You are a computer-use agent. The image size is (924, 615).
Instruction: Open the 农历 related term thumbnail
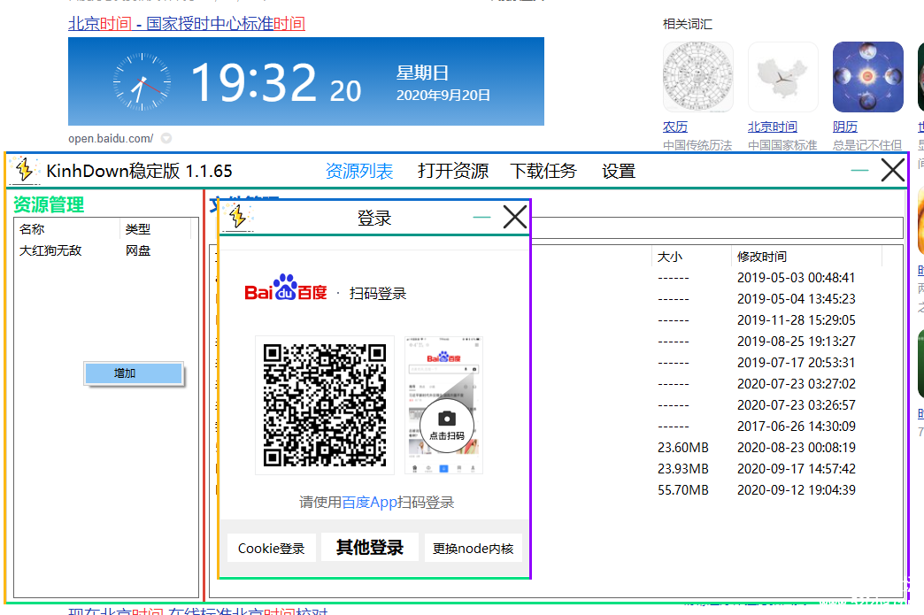697,77
